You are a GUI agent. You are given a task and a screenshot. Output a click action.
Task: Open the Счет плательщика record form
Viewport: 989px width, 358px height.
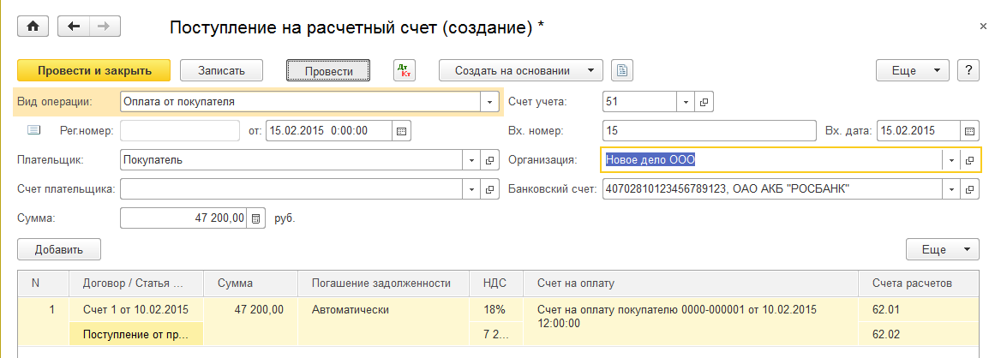coord(489,188)
